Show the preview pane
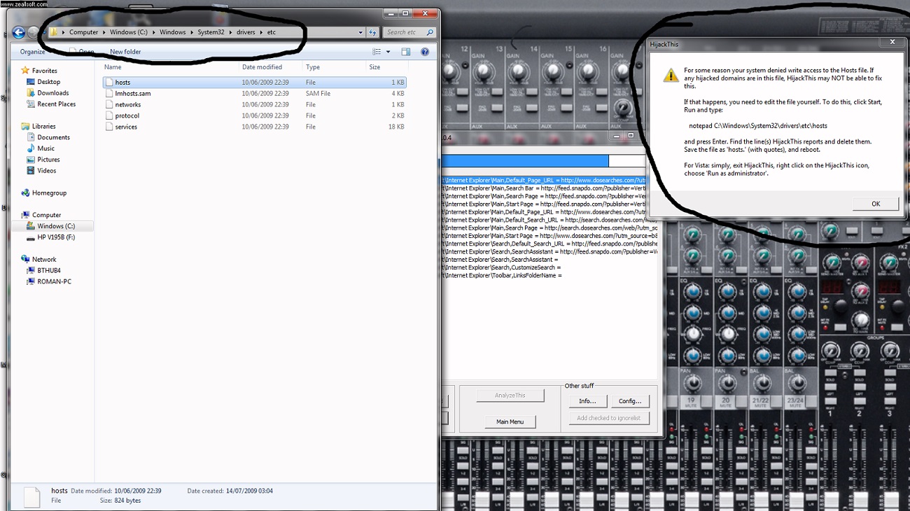 405,52
